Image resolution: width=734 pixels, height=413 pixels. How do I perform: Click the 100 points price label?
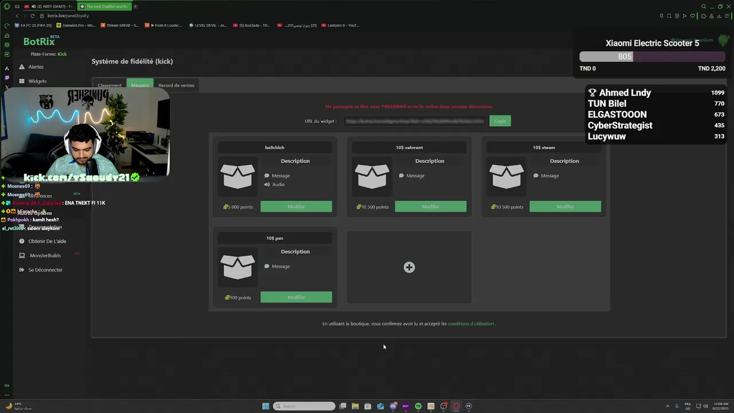(238, 298)
